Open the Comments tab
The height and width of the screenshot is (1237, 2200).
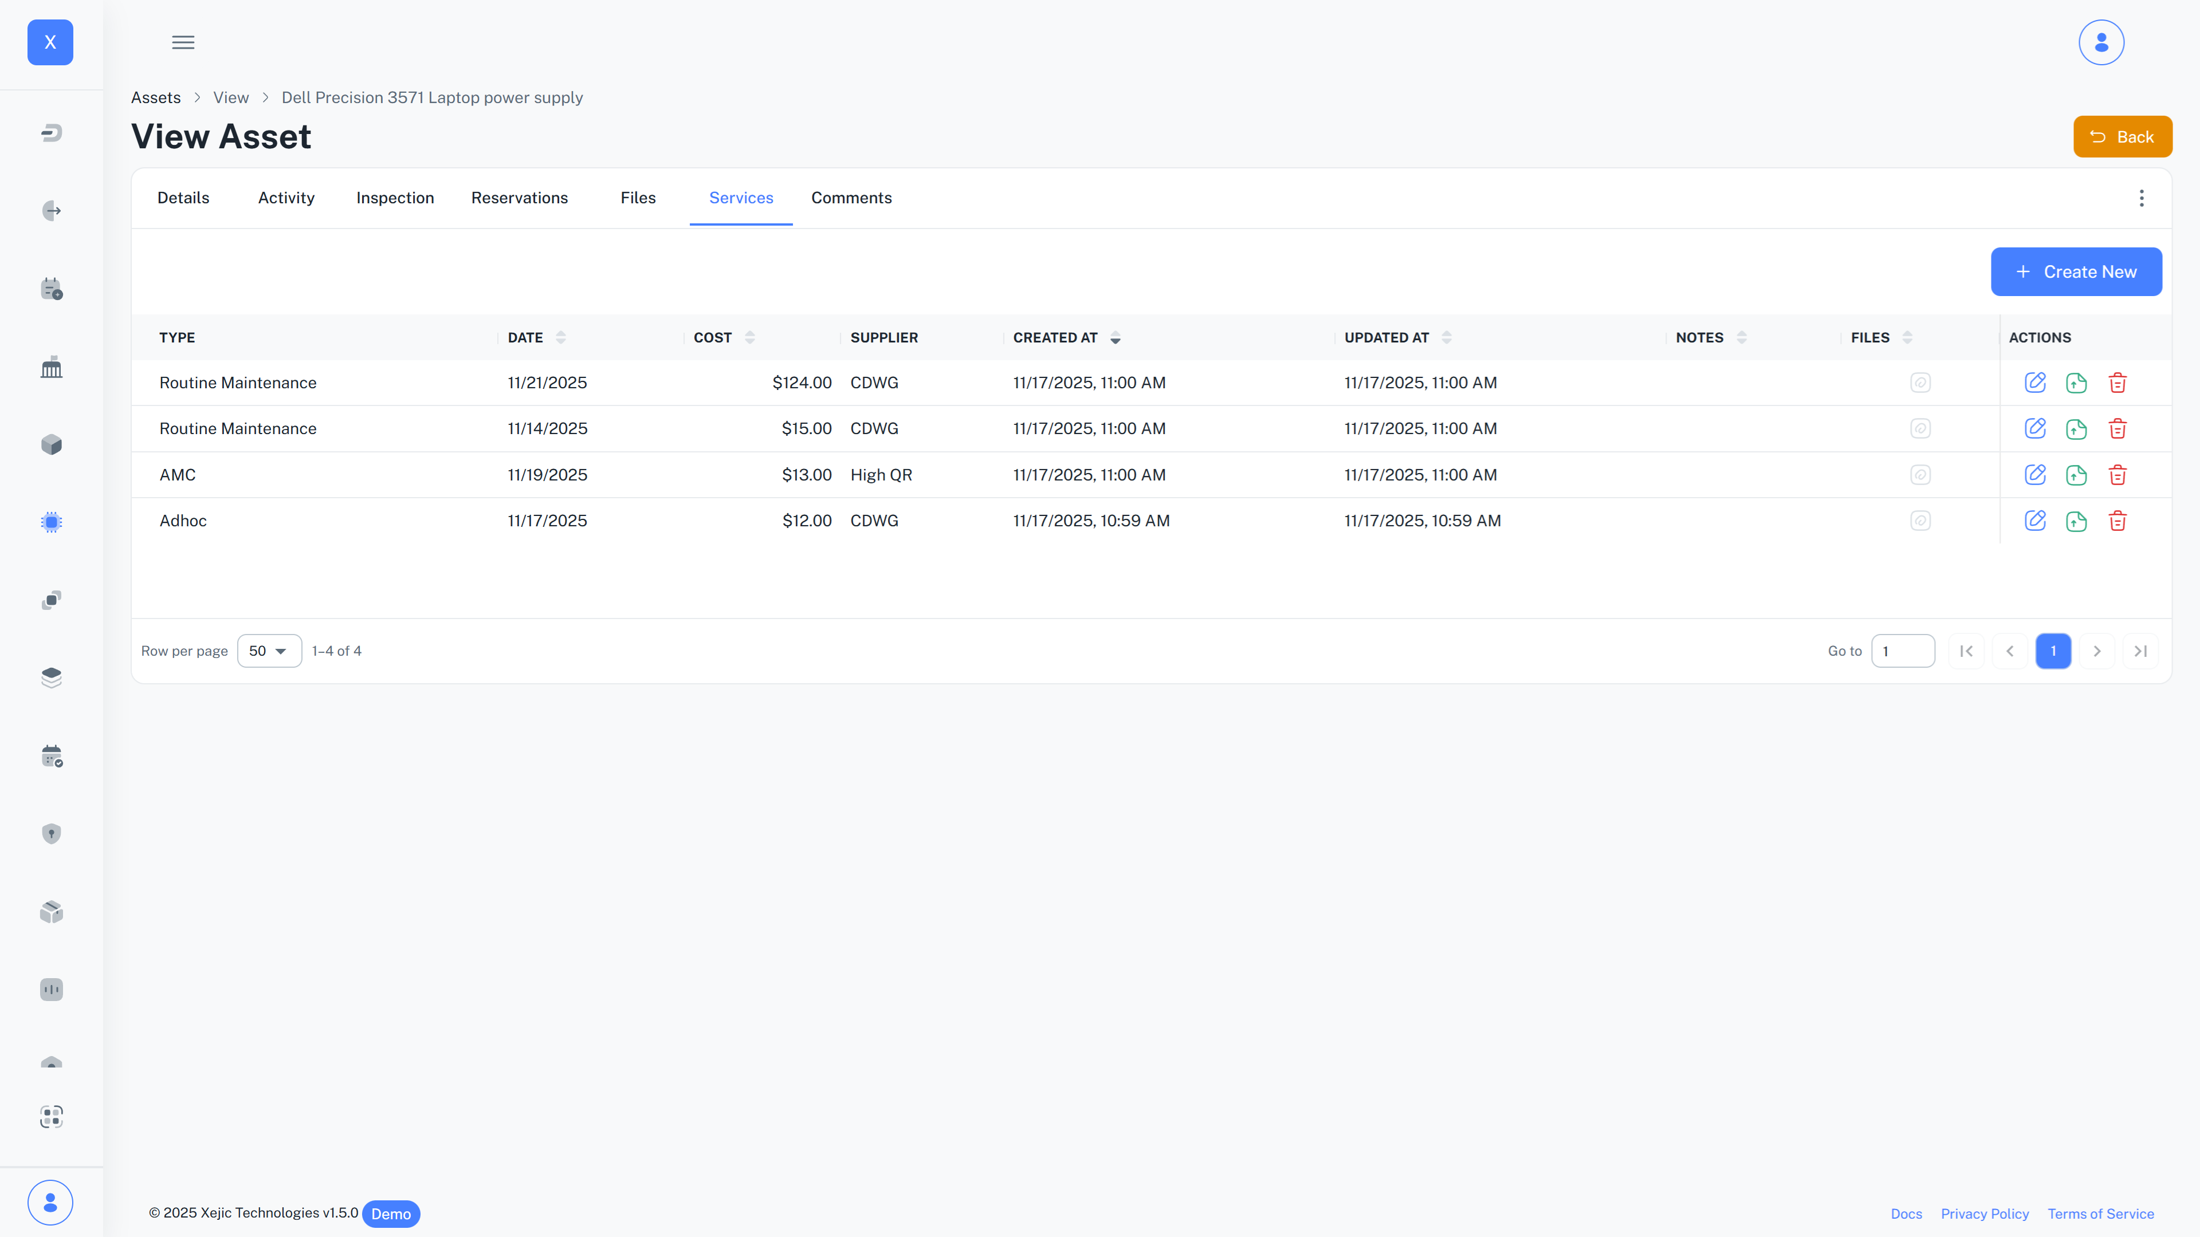coord(851,197)
